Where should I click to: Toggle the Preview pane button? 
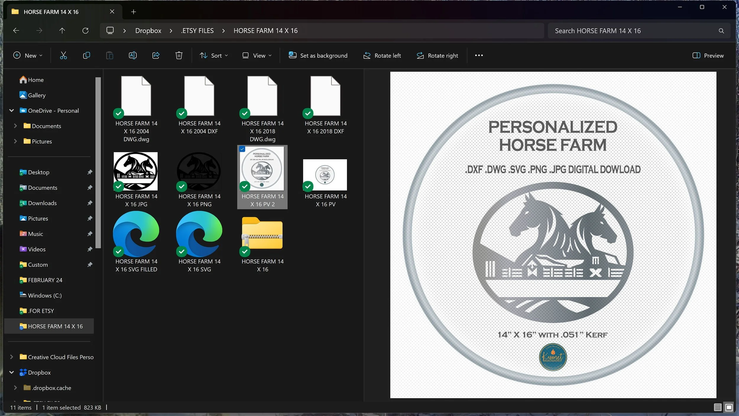click(x=708, y=55)
